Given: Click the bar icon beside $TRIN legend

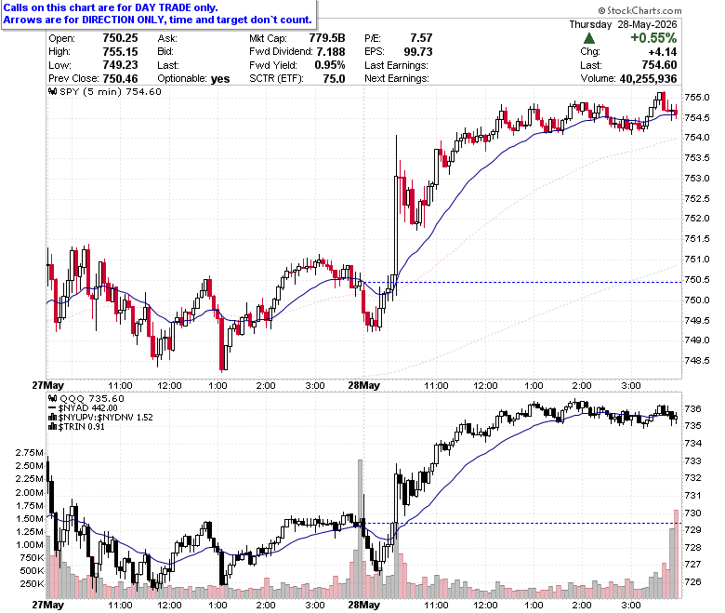Looking at the screenshot, I should coord(53,427).
